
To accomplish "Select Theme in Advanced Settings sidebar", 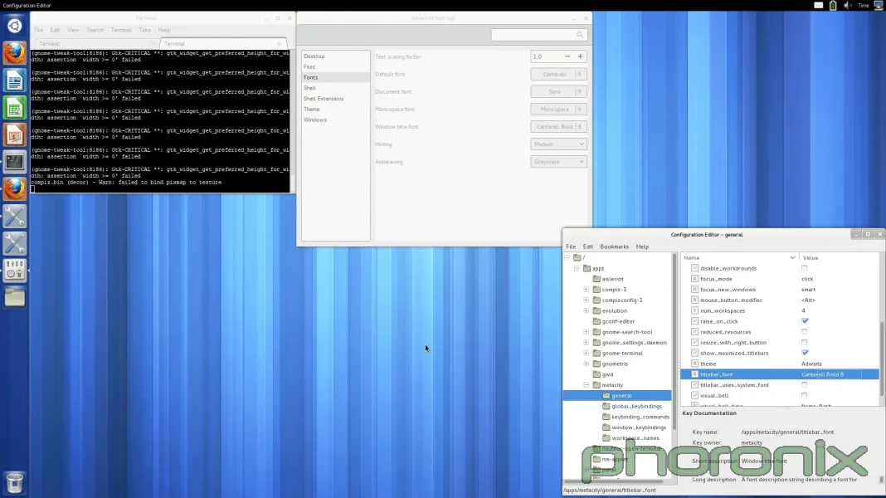I will point(312,110).
